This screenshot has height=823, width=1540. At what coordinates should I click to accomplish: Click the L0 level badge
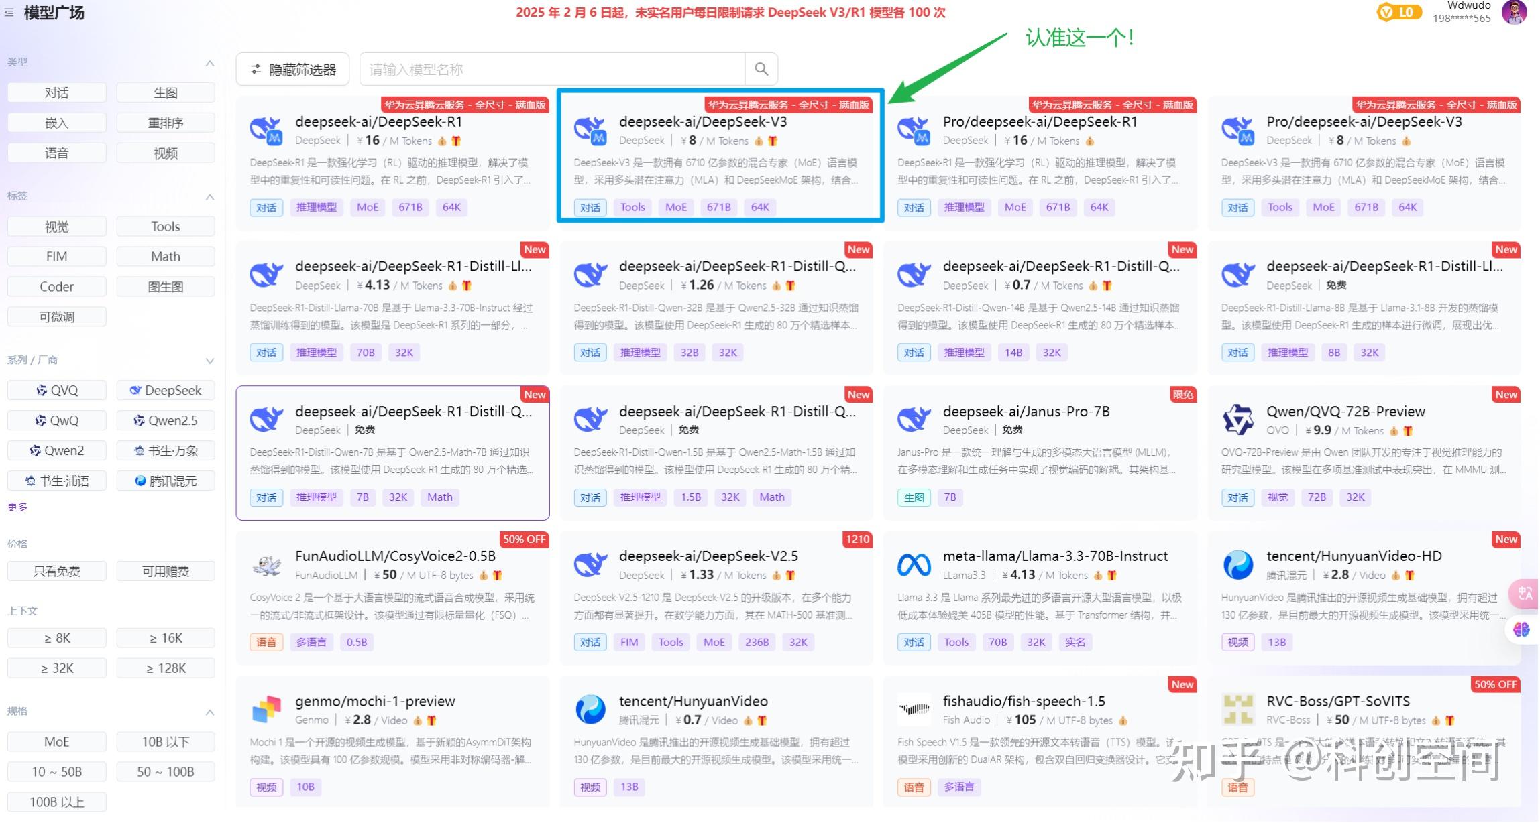click(1398, 12)
